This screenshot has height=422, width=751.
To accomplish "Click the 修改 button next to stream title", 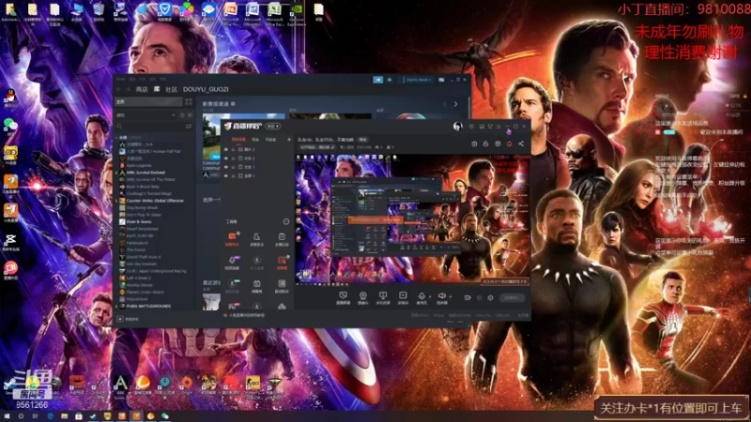I will coord(363,140).
